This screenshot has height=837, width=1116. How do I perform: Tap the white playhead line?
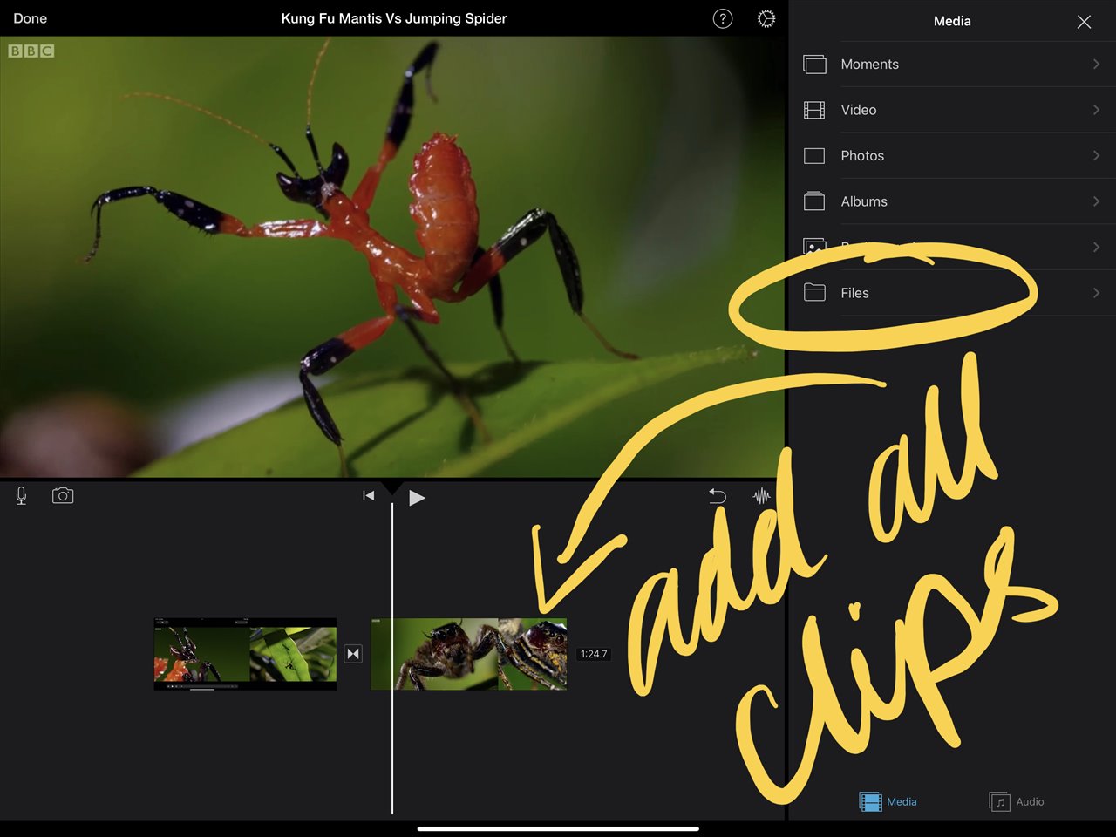[392, 658]
